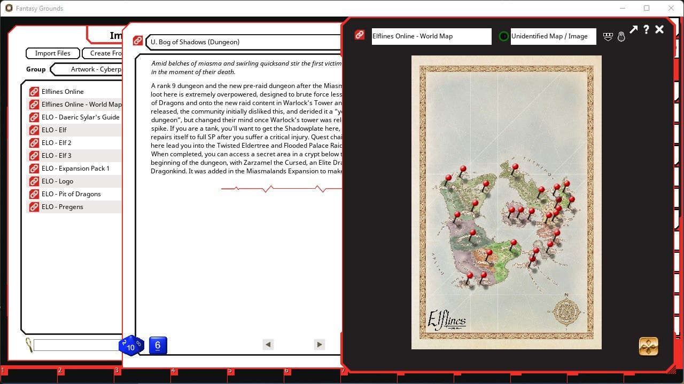The width and height of the screenshot is (684, 384).
Task: Click hotkey slot 4 in bottom bar
Action: coord(198,375)
